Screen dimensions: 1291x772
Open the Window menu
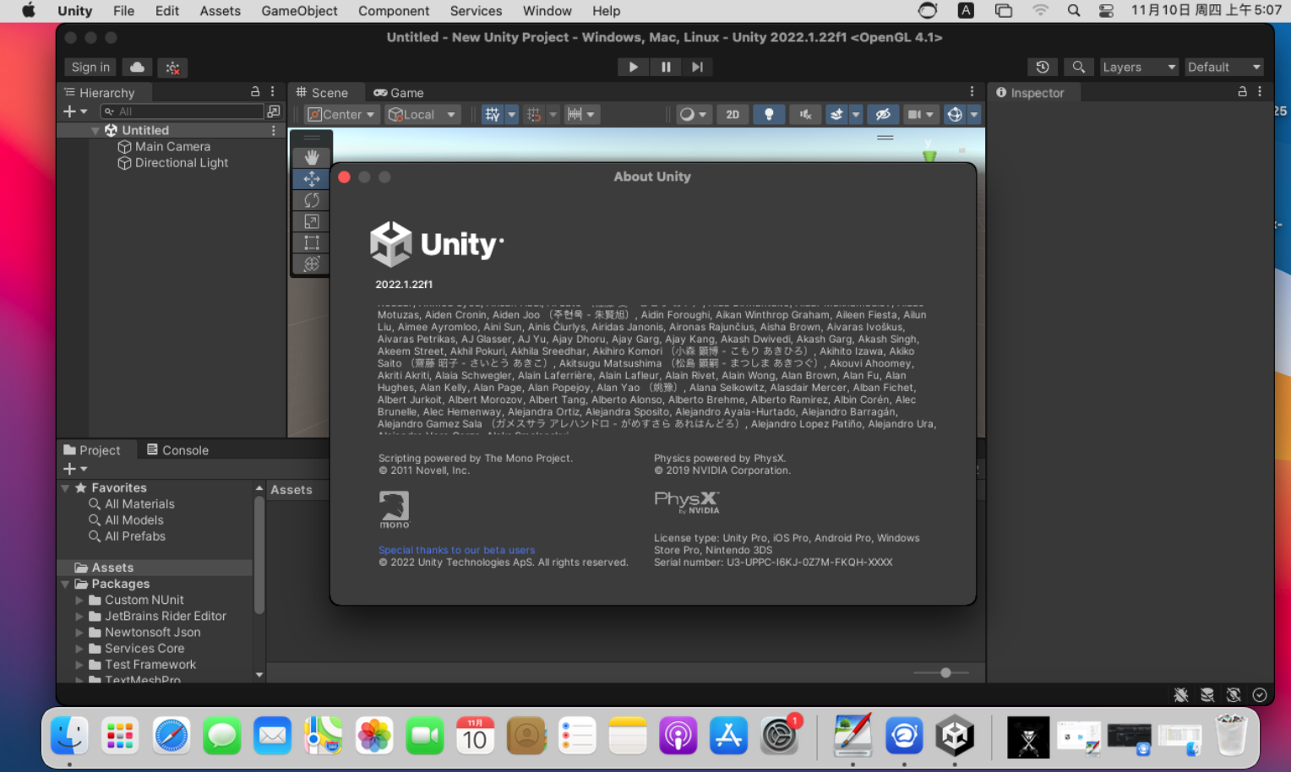[x=547, y=11]
